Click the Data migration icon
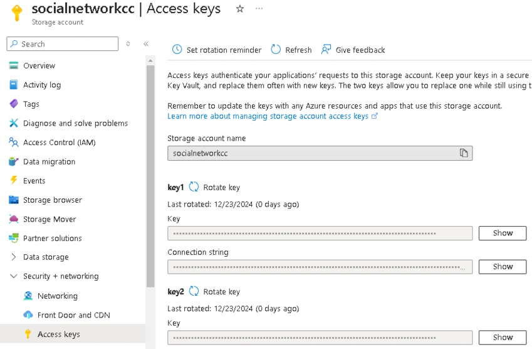 [14, 161]
